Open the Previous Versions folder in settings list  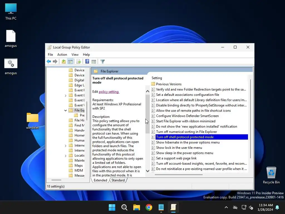[x=166, y=84]
